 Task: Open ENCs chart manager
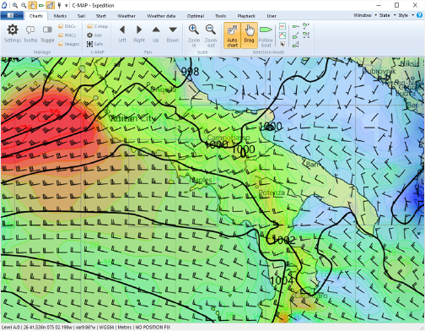pos(67,26)
